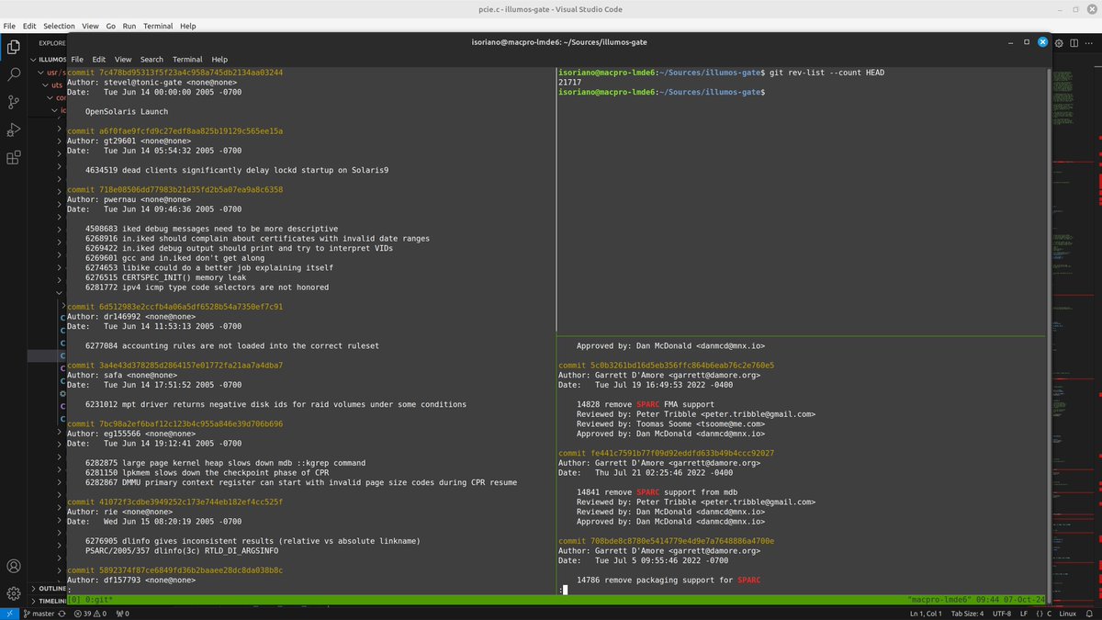The width and height of the screenshot is (1102, 620).
Task: Open VS Code File menu
Action: tap(9, 26)
